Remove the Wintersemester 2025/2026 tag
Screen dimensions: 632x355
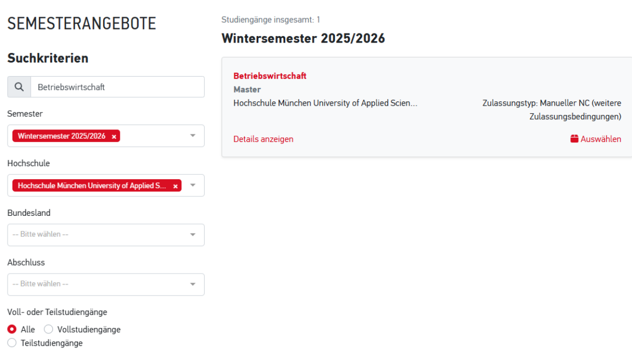pyautogui.click(x=114, y=136)
